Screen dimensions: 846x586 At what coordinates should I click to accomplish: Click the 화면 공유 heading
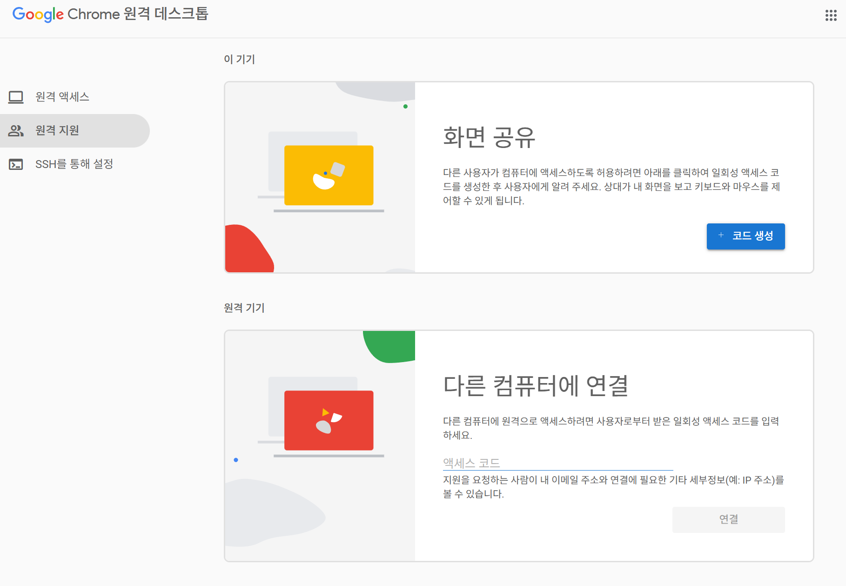point(489,137)
